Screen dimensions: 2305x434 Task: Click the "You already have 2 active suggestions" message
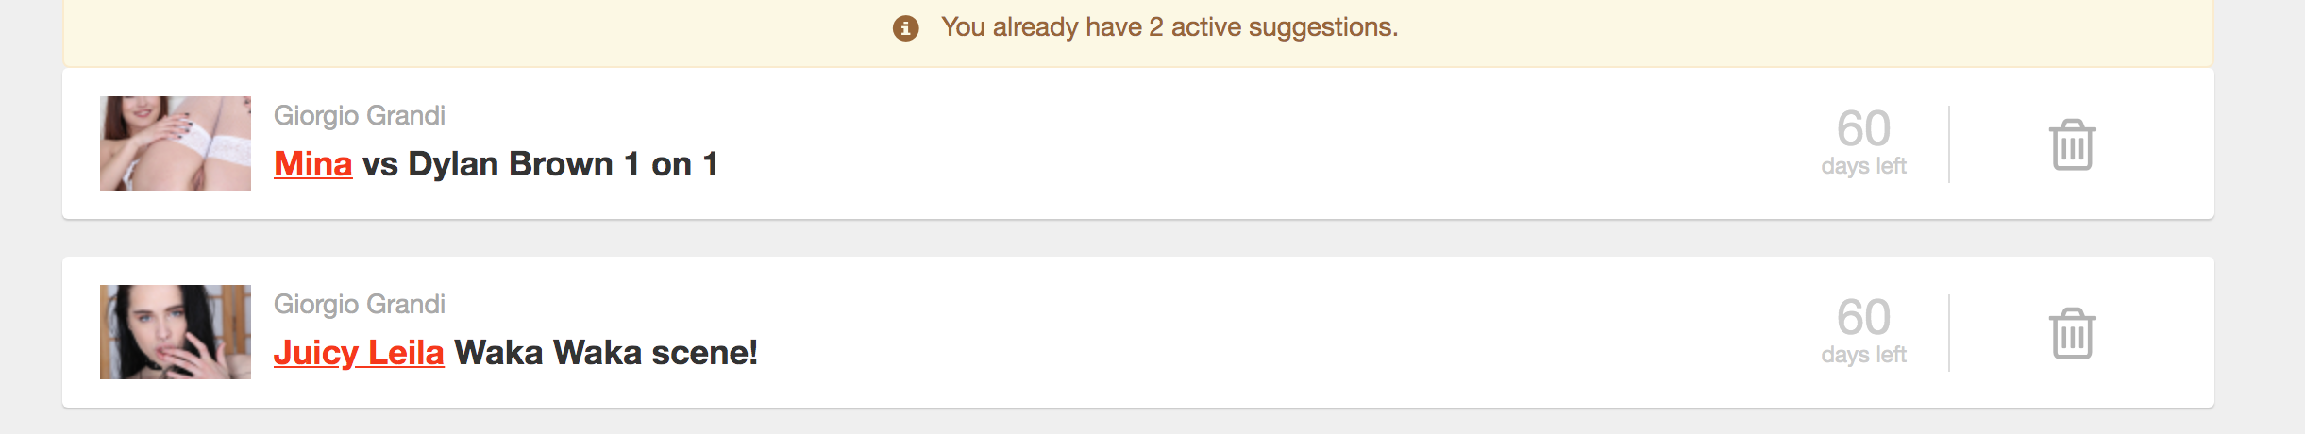point(1169,27)
